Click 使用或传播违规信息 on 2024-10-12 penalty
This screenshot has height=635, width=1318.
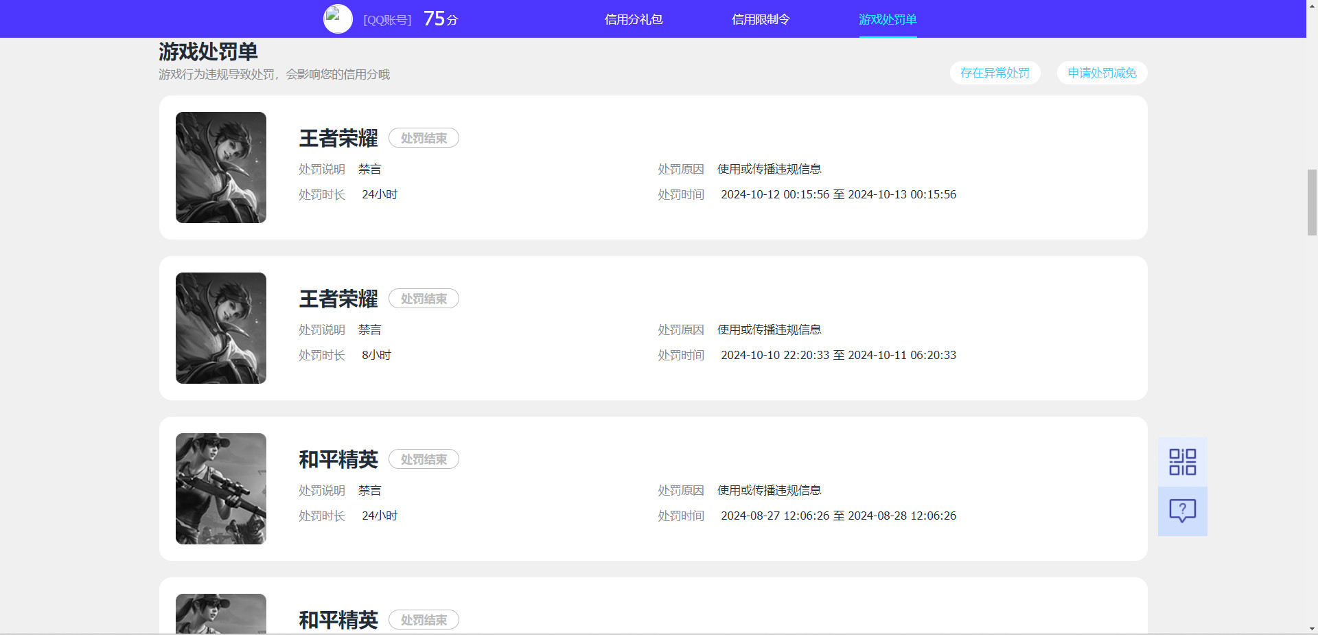(769, 169)
